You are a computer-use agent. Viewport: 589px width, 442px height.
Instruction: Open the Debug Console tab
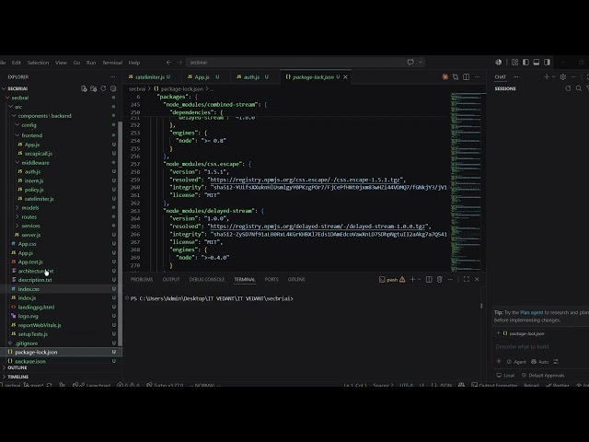(206, 279)
